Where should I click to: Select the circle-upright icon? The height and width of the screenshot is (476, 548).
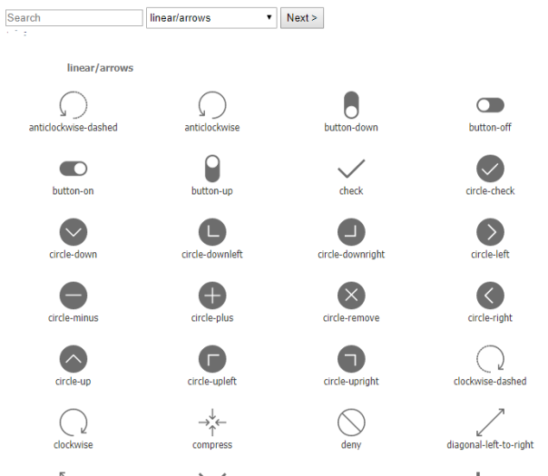click(x=351, y=359)
